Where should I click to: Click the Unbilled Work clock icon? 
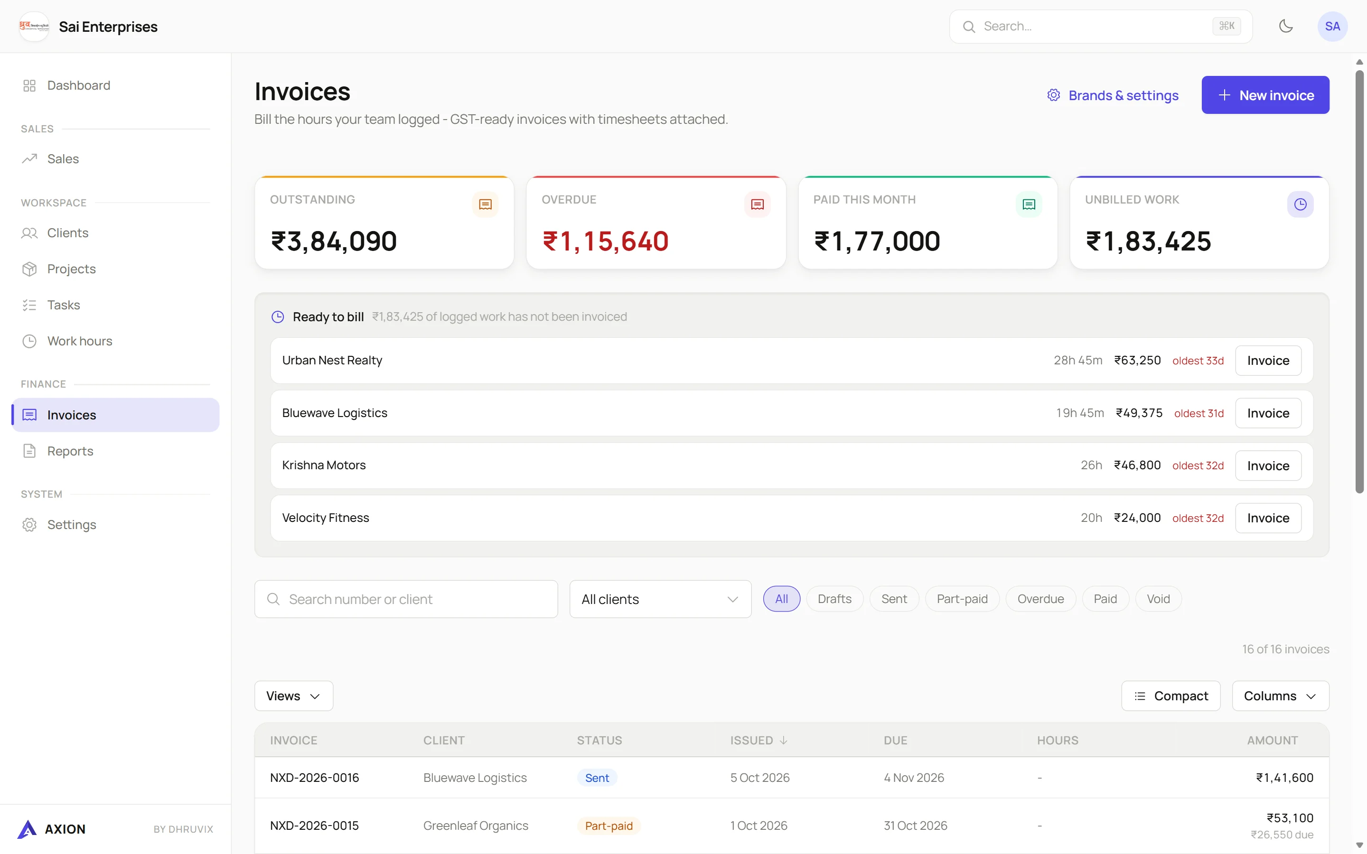(1301, 204)
